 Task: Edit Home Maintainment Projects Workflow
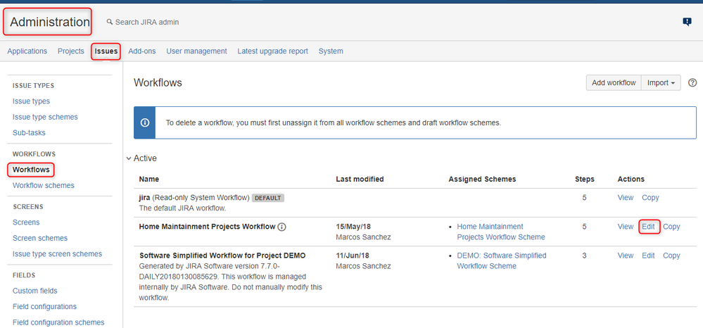pos(648,227)
